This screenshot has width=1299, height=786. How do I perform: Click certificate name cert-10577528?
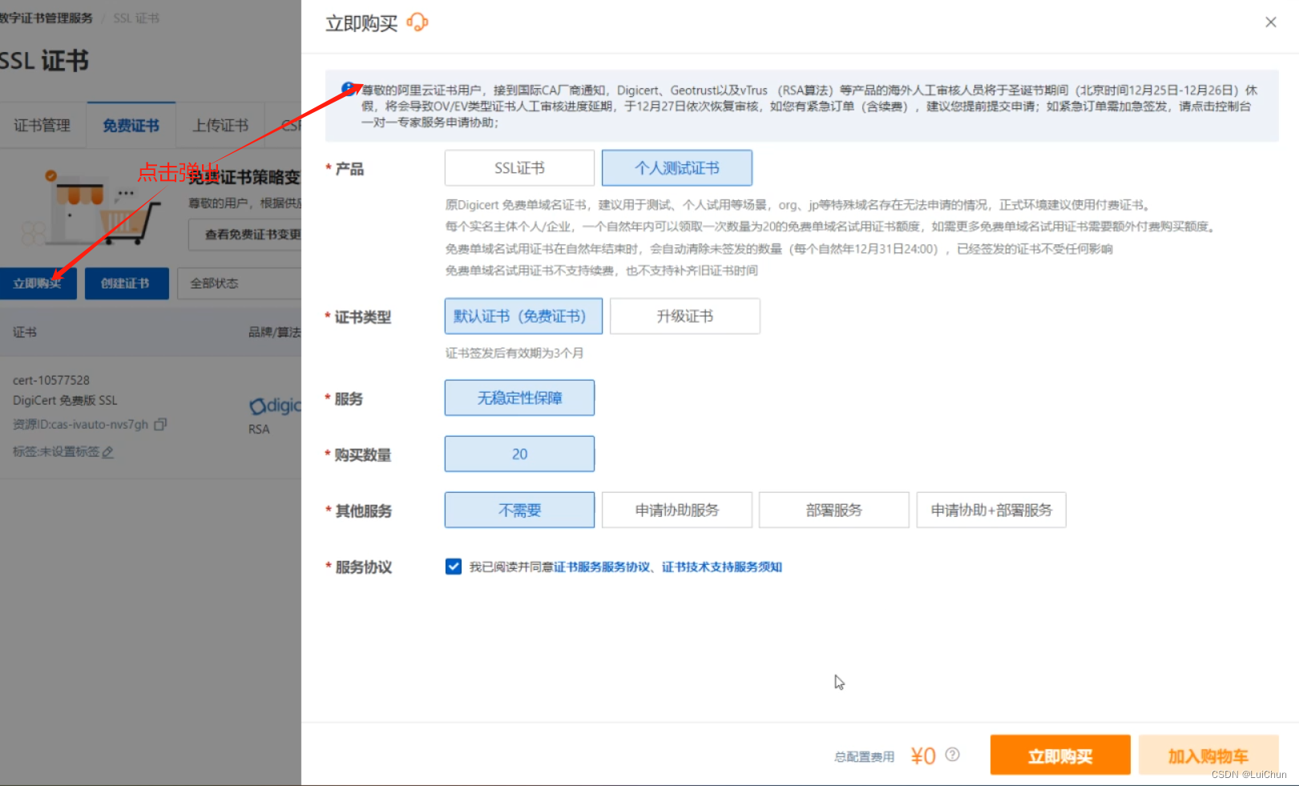tap(51, 381)
